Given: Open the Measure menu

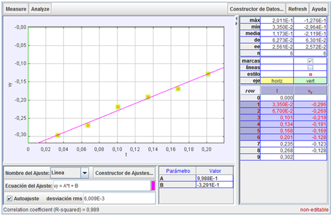Looking at the screenshot, I should [16, 9].
